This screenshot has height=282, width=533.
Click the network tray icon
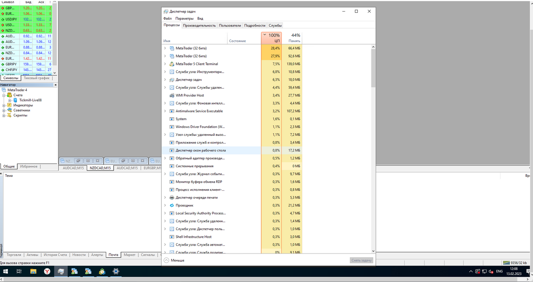coord(484,271)
